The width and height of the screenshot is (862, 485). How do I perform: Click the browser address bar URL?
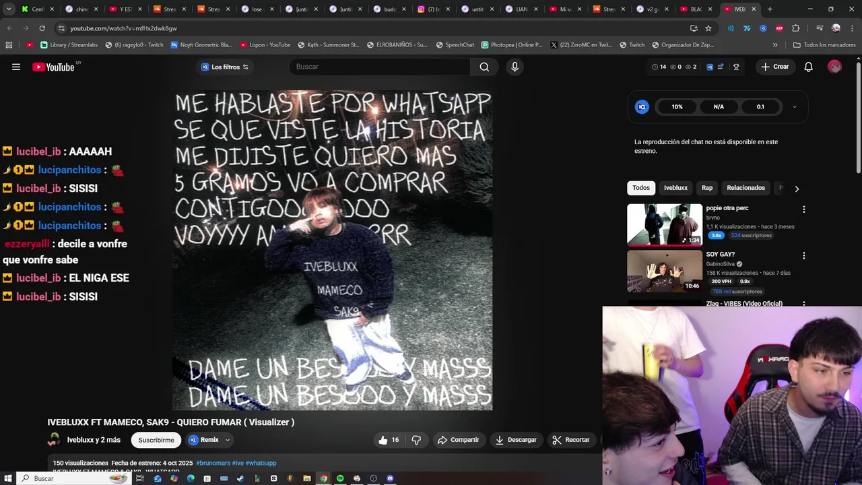pos(123,28)
